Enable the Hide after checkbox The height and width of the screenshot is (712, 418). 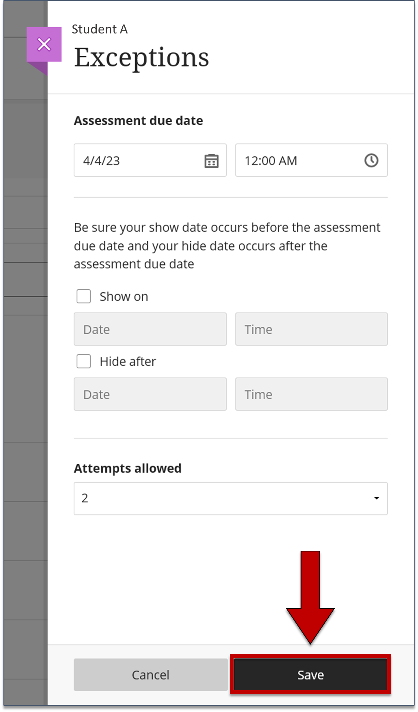[x=84, y=361]
